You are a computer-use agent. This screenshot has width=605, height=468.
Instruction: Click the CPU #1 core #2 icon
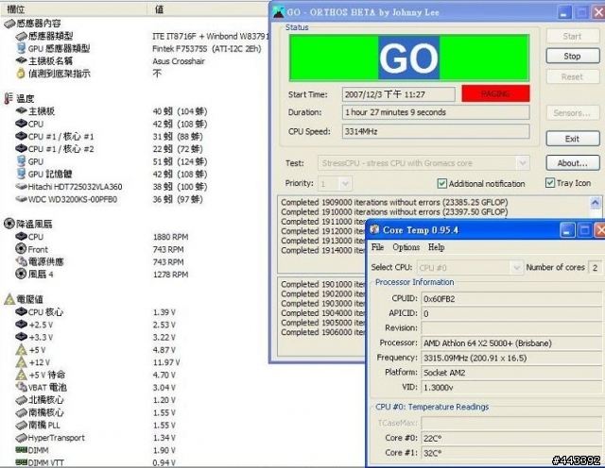pos(21,149)
